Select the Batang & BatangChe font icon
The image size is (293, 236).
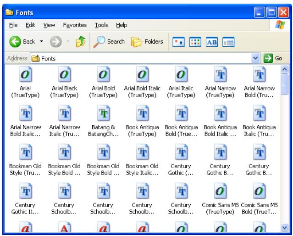103,113
